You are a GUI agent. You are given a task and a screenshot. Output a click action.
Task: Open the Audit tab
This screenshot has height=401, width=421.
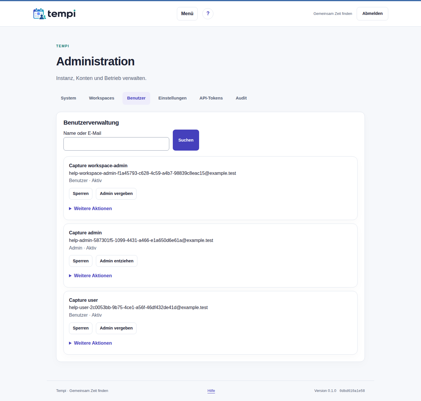coord(241,98)
